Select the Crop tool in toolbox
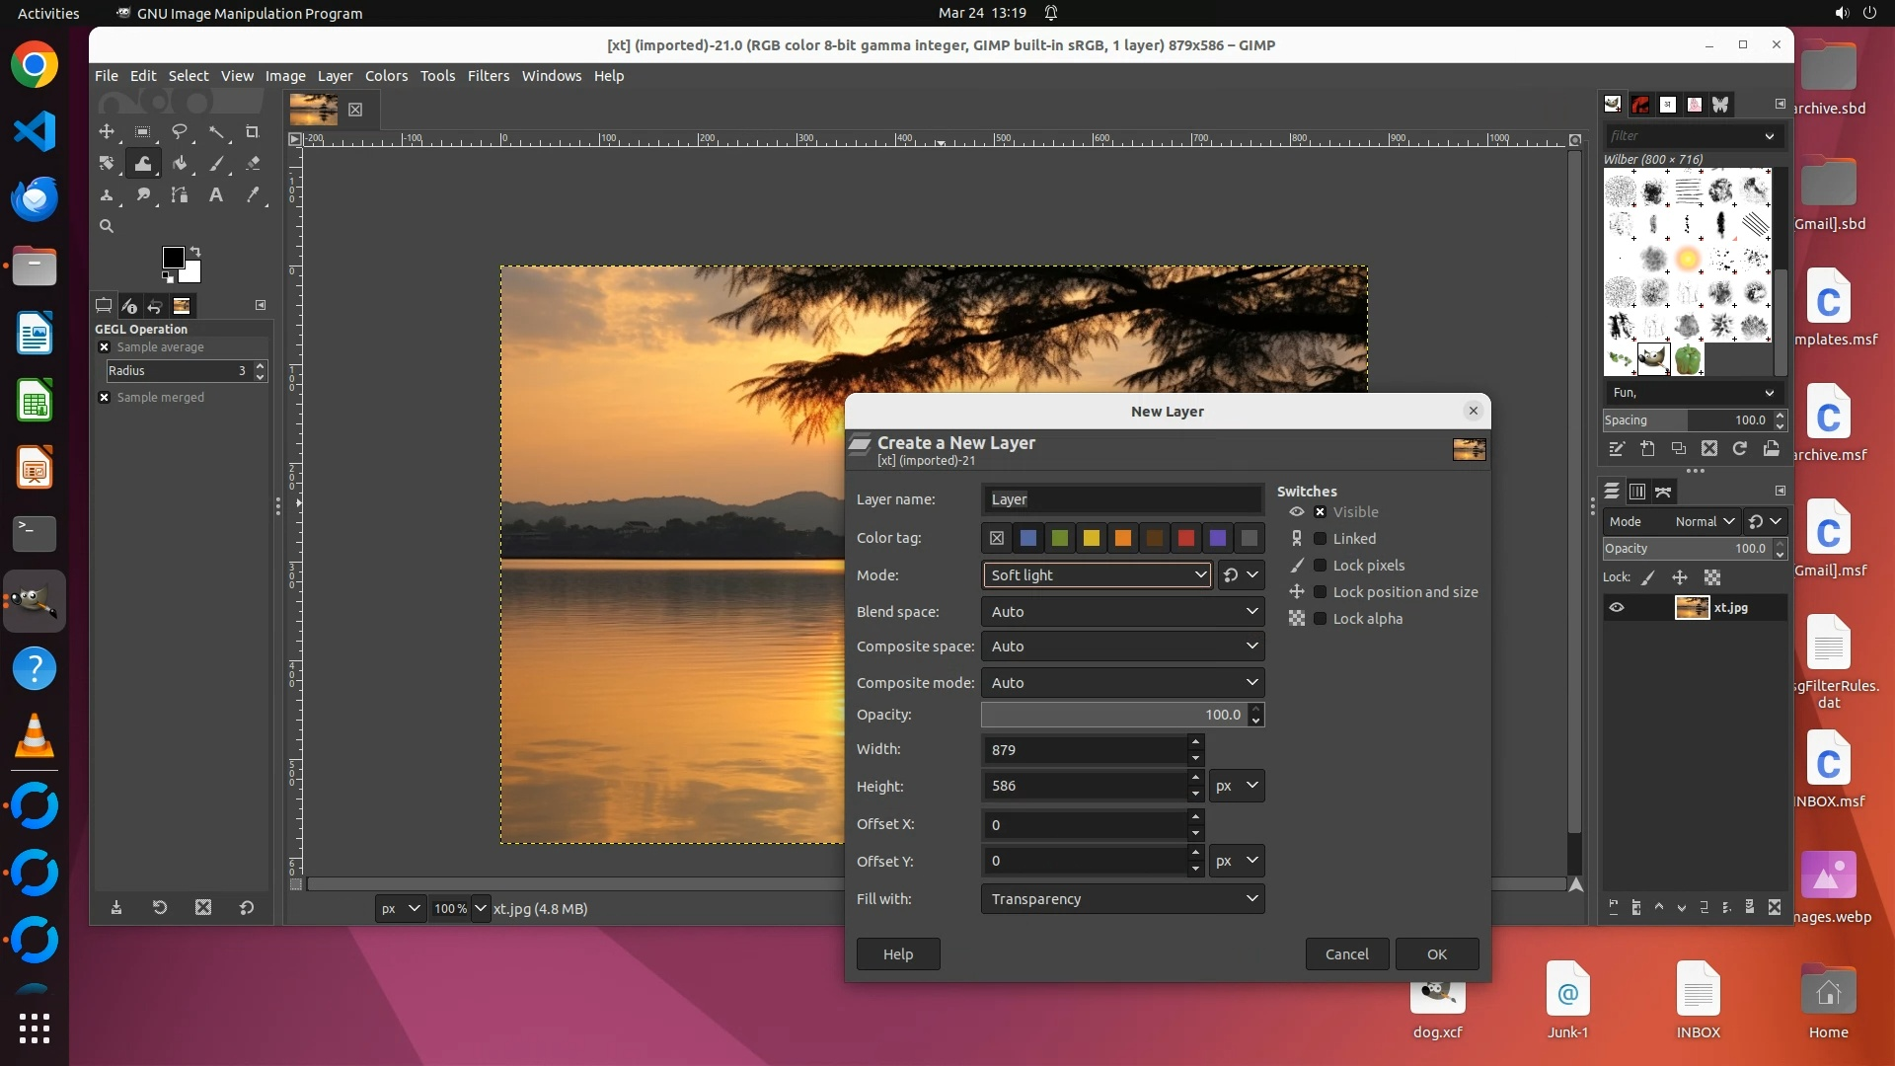Image resolution: width=1895 pixels, height=1066 pixels. [252, 132]
